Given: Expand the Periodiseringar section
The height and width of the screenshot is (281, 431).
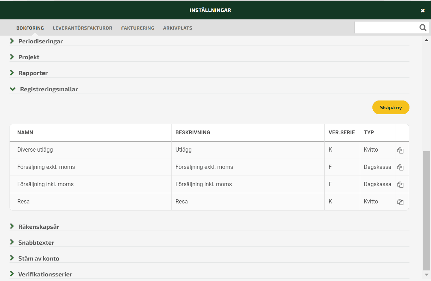Looking at the screenshot, I should 40,41.
